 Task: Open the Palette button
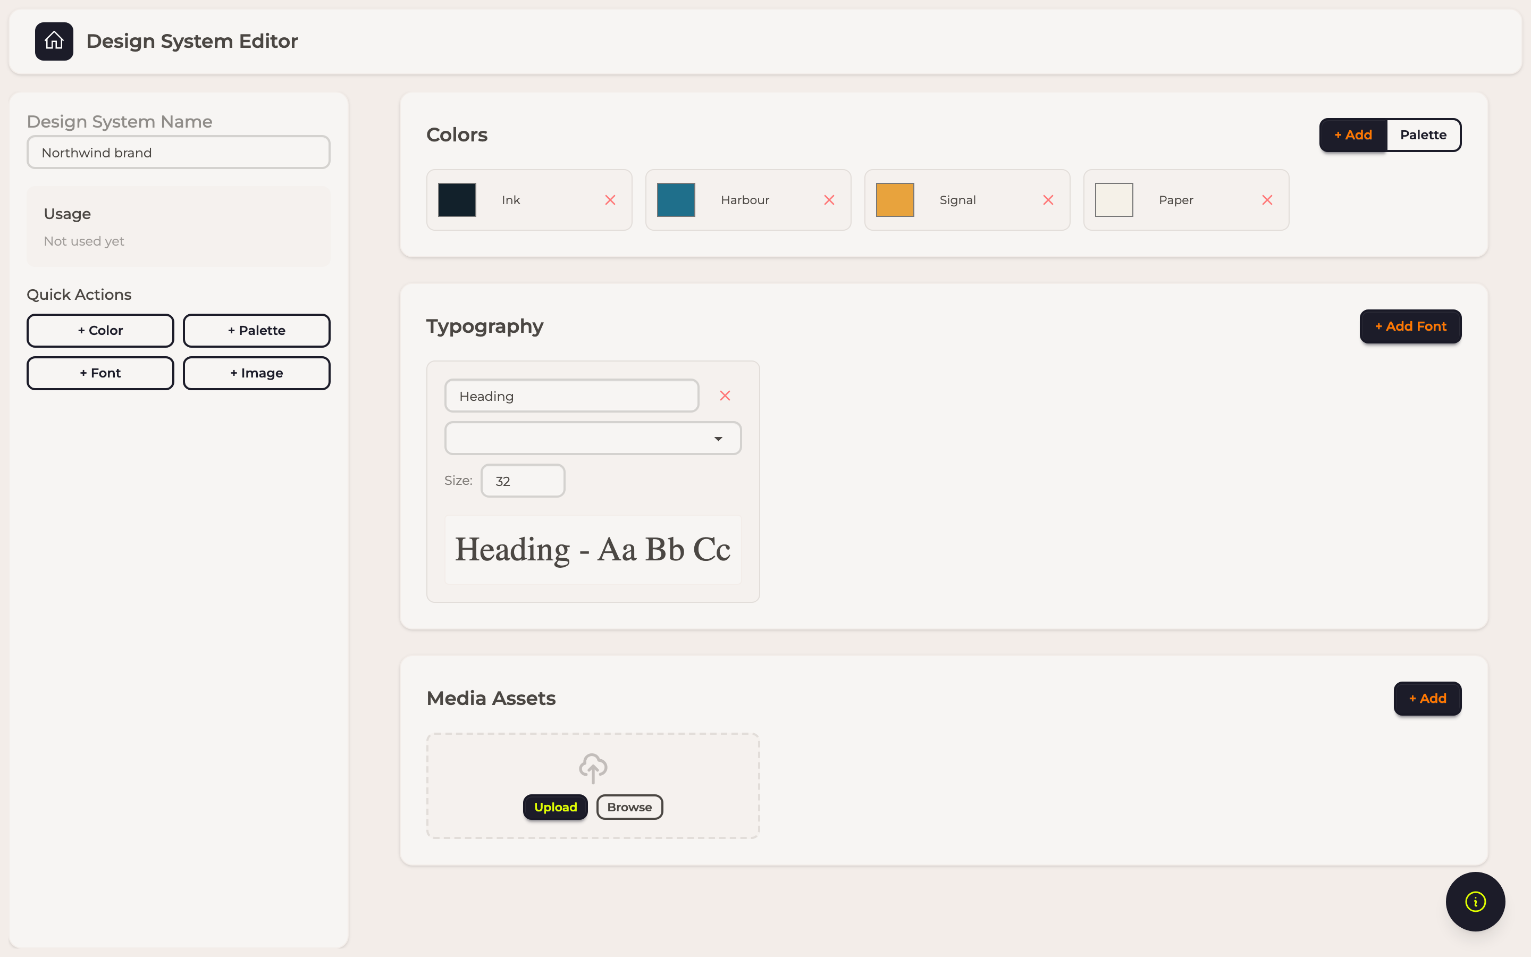(1424, 135)
